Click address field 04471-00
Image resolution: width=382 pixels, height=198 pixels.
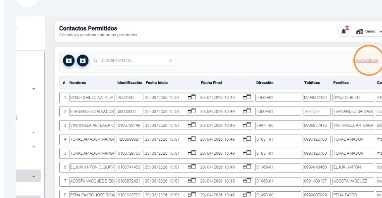(278, 125)
